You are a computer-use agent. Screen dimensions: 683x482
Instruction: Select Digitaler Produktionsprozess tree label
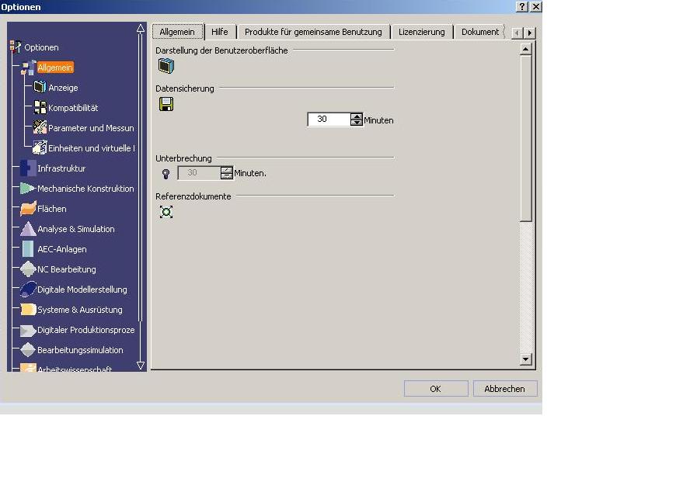(86, 330)
